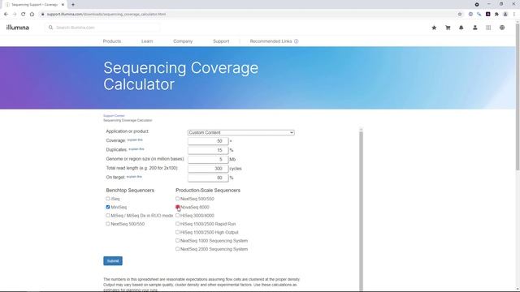520x292 pixels.
Task: Open the Learn menu
Action: pyautogui.click(x=147, y=41)
